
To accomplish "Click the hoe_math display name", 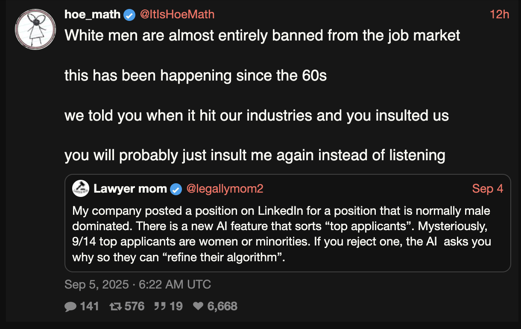I will point(92,14).
